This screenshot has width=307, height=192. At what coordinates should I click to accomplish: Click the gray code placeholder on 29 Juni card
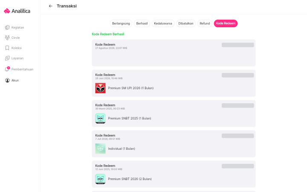tap(237, 75)
